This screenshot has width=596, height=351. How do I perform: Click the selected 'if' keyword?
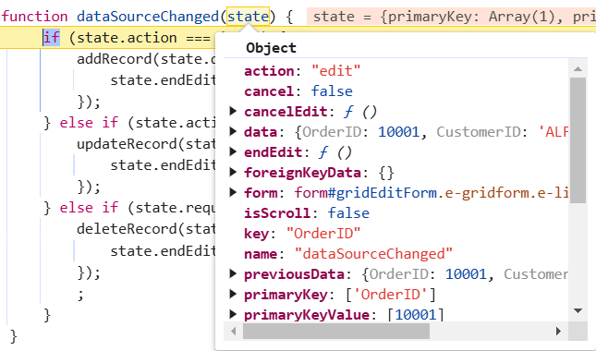click(x=52, y=38)
